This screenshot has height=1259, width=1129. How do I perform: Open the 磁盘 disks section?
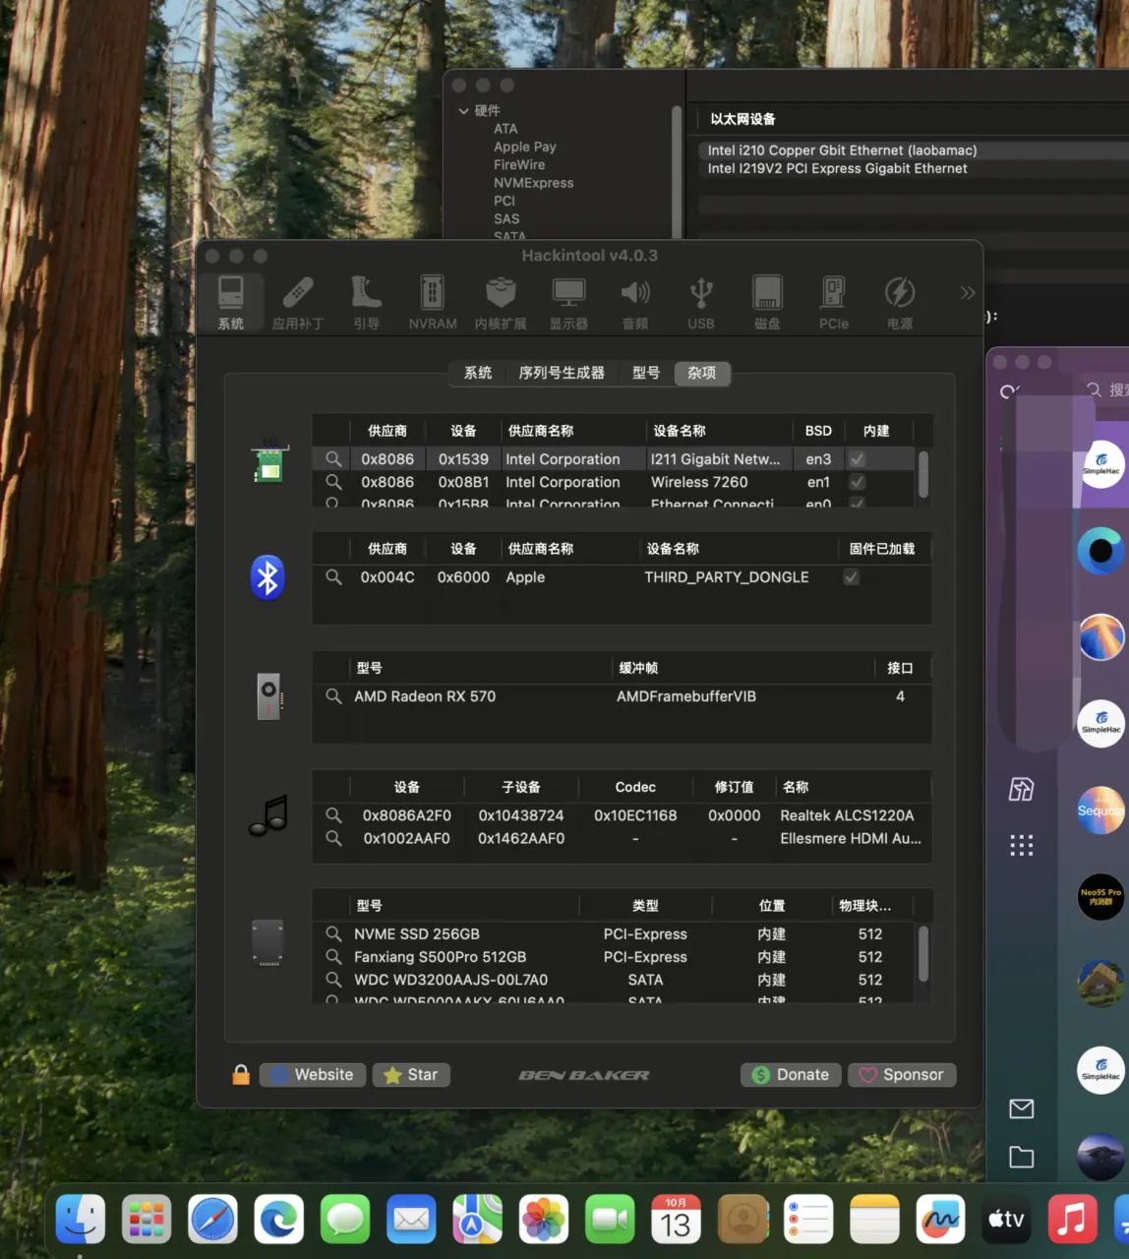tap(767, 302)
